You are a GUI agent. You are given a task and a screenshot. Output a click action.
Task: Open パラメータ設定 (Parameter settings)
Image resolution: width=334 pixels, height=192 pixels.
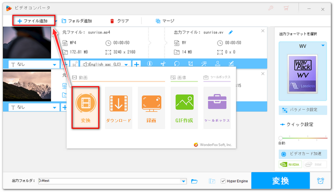[x=303, y=110]
